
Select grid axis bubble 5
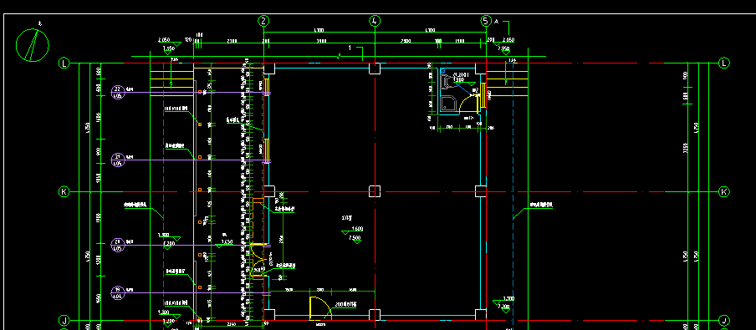point(486,21)
